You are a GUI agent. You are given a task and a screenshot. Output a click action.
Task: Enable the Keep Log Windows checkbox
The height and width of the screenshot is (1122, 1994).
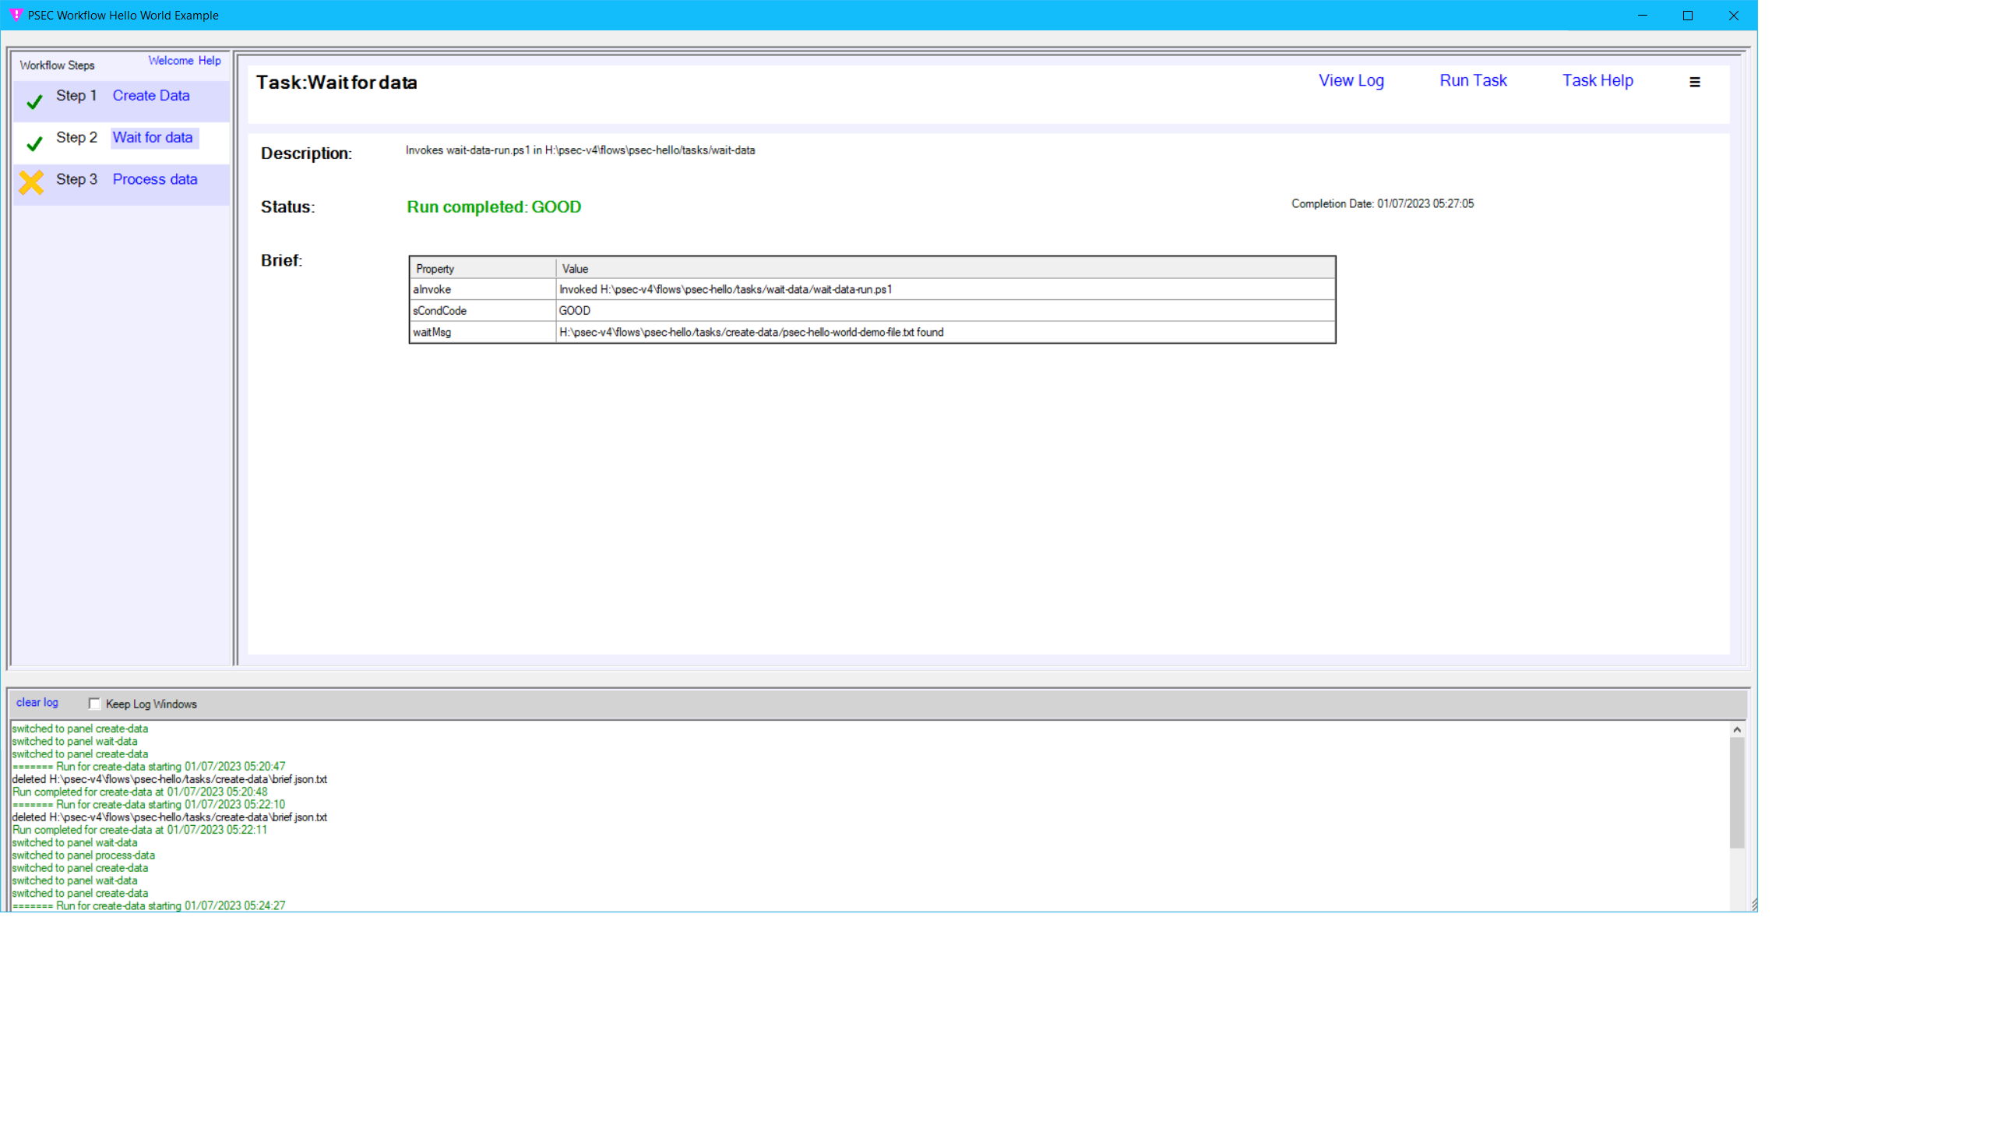click(x=95, y=704)
